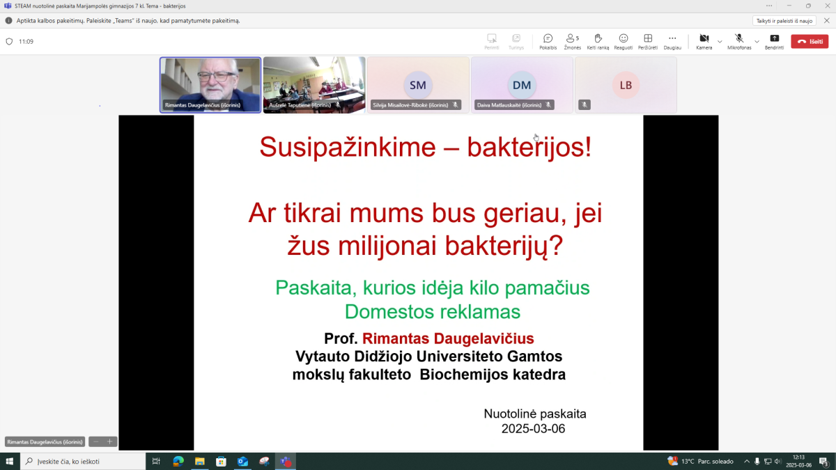This screenshot has width=836, height=470.
Task: Click Taikyti ir paleisti iš naujo
Action: point(784,21)
